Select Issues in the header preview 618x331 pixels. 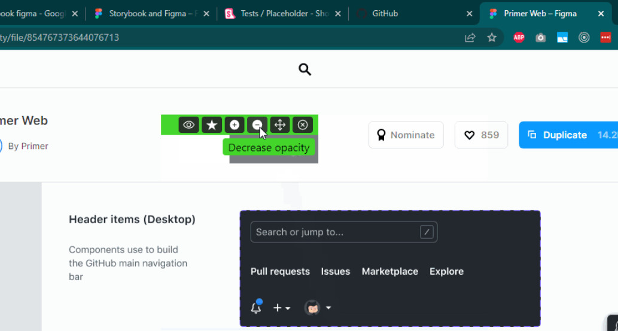pyautogui.click(x=336, y=271)
